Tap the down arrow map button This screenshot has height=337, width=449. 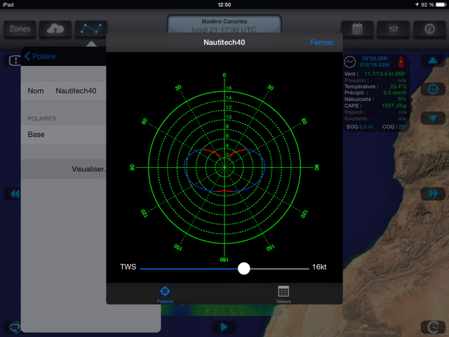[433, 119]
